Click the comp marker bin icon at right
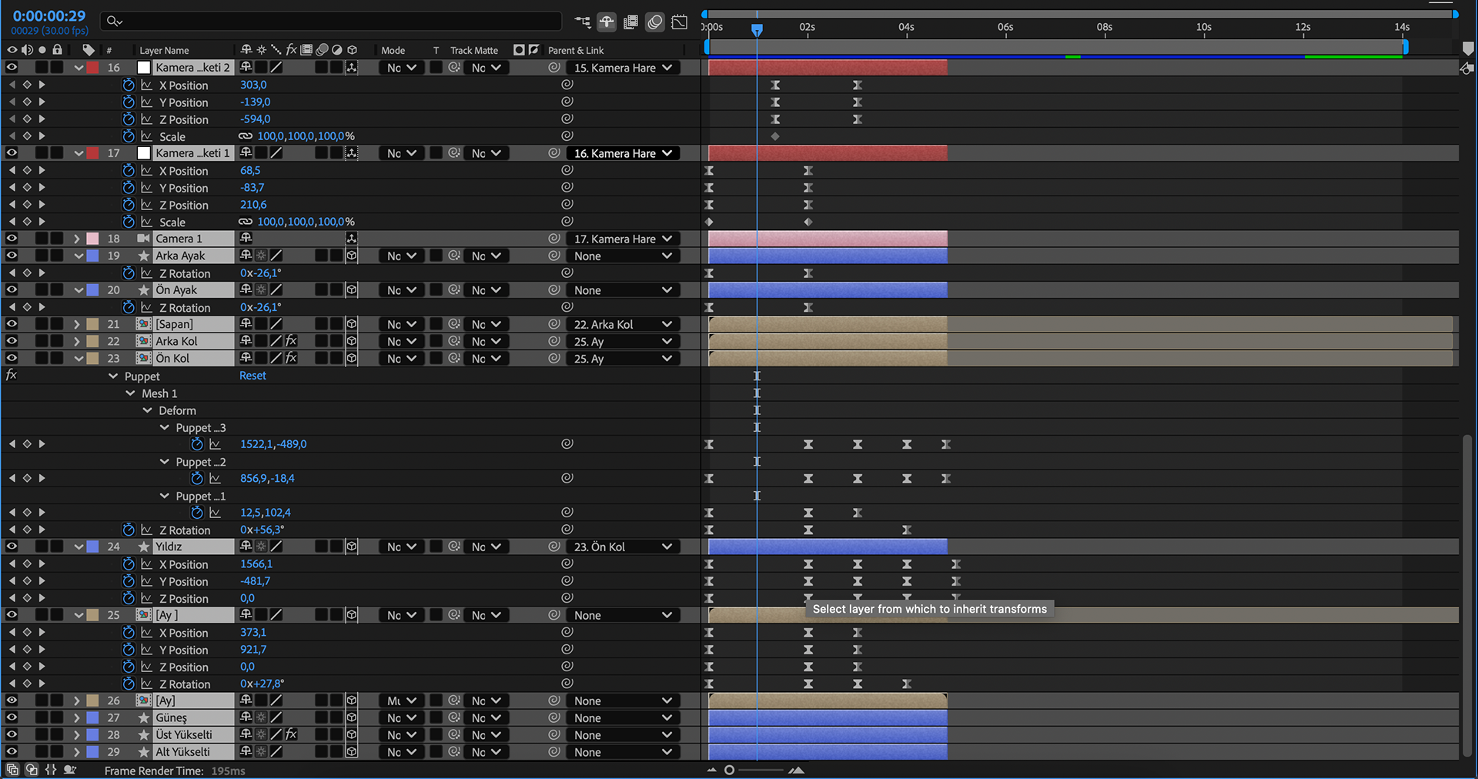Image resolution: width=1478 pixels, height=779 pixels. [x=1468, y=48]
